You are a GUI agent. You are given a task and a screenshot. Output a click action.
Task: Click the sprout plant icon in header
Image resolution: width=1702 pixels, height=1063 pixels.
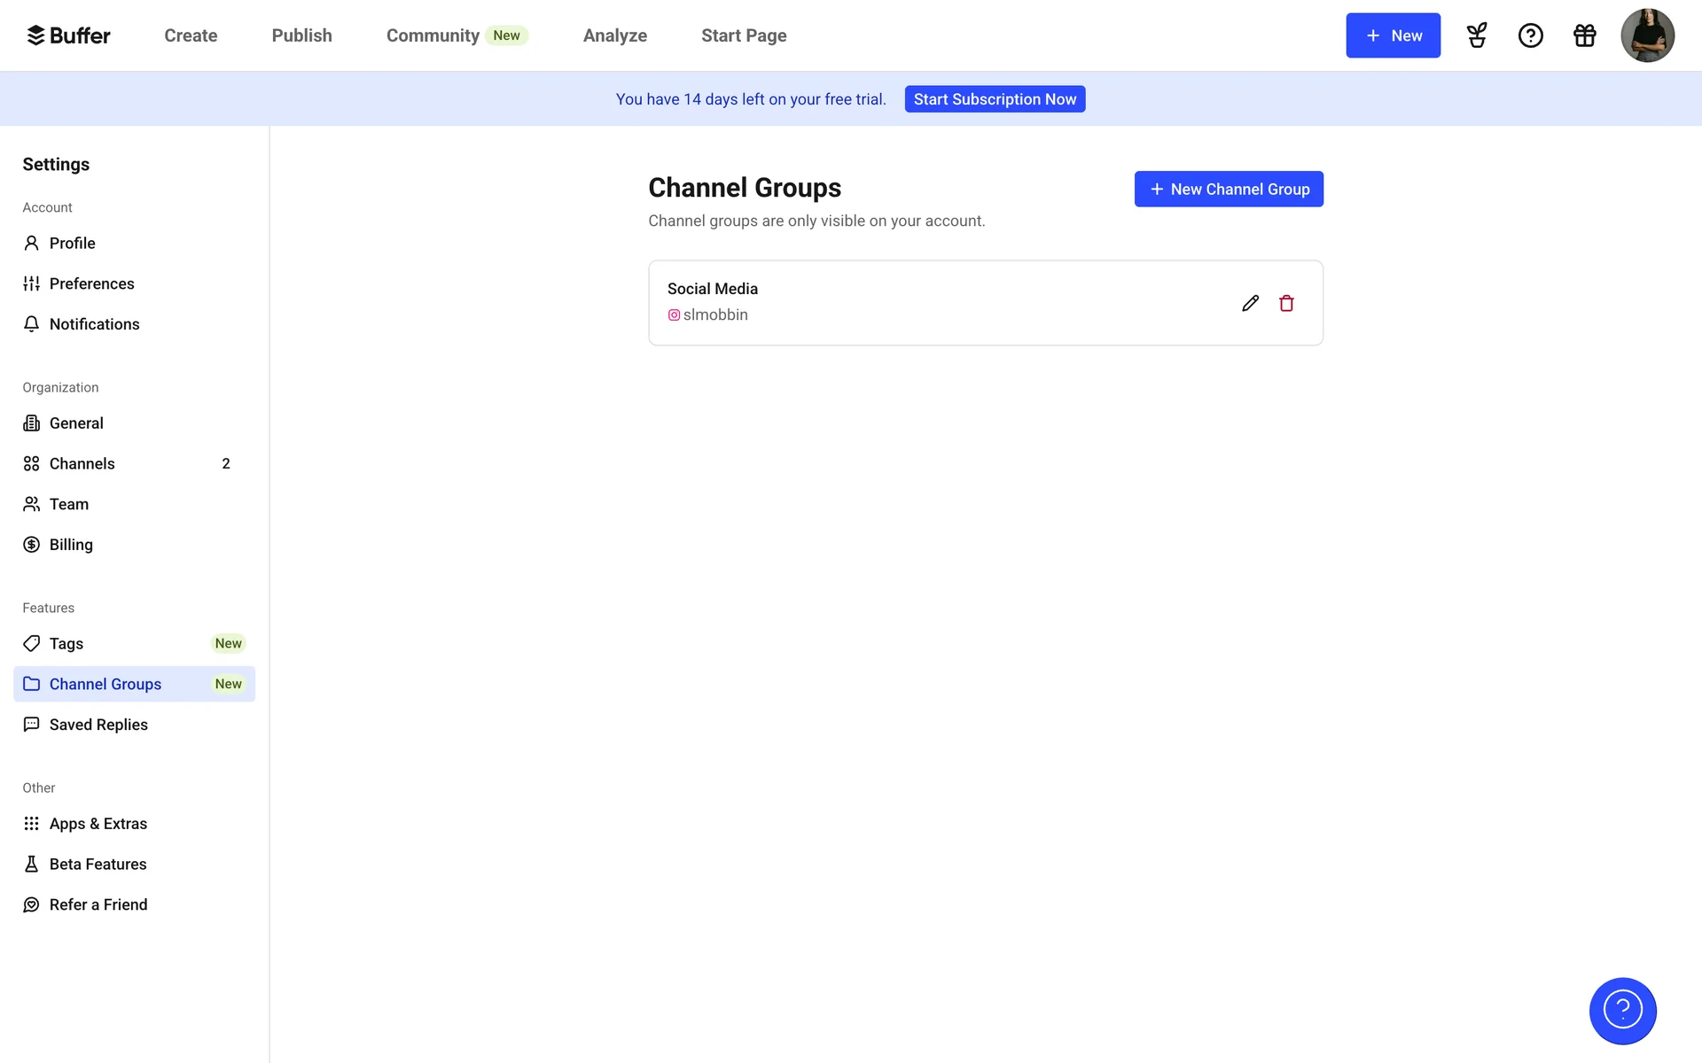pos(1476,35)
